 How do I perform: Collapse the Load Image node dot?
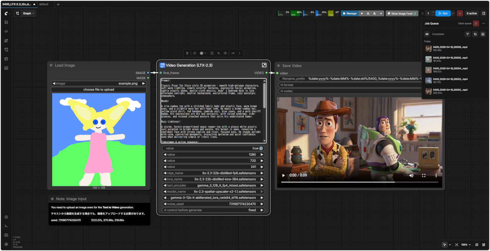pos(51,65)
